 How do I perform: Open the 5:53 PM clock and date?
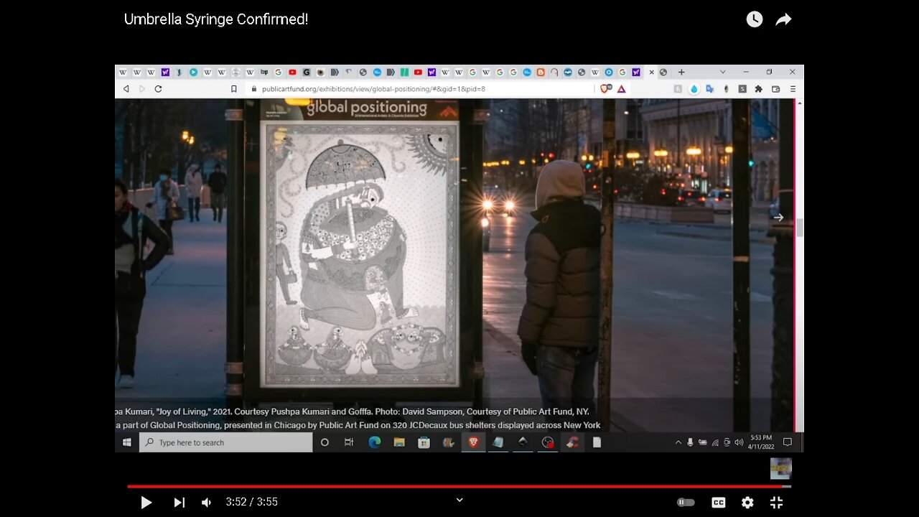coord(760,442)
